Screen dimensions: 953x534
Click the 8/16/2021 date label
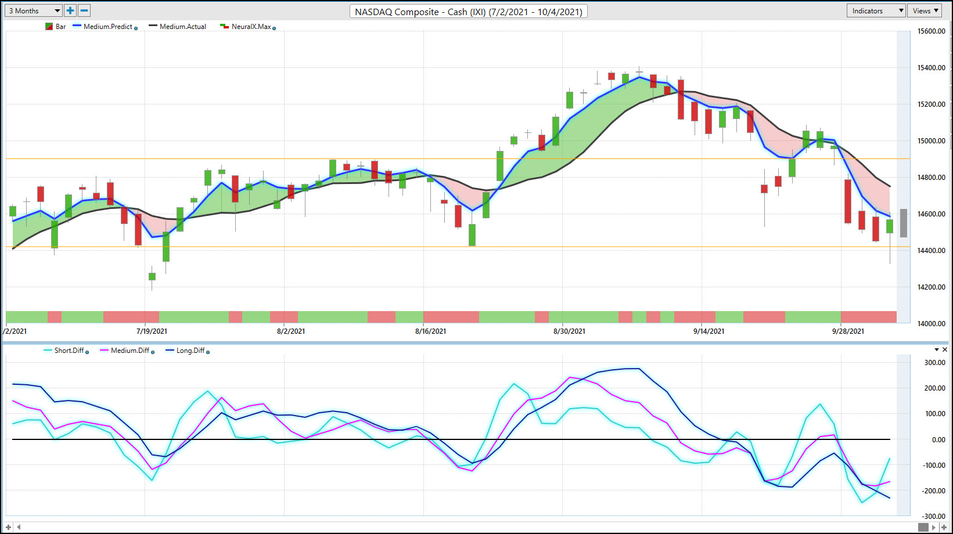tap(430, 331)
